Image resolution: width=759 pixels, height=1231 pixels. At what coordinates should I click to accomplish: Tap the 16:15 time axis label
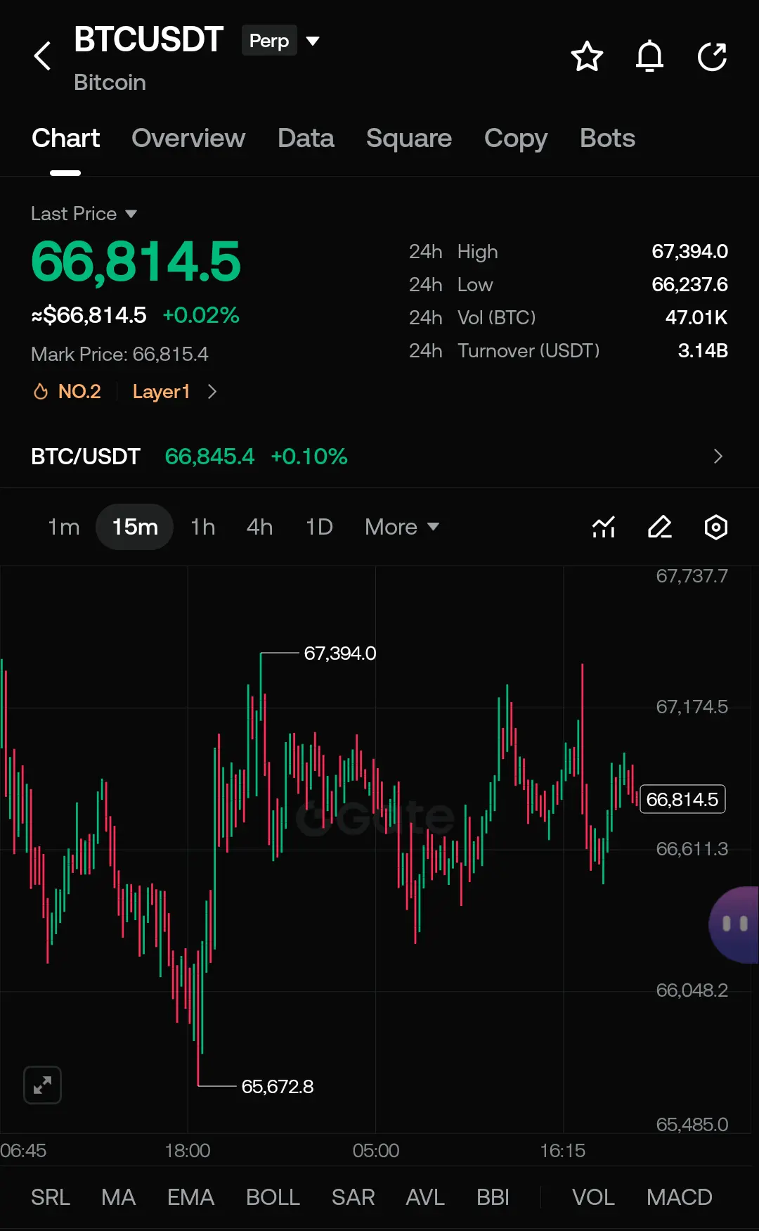(x=563, y=1151)
